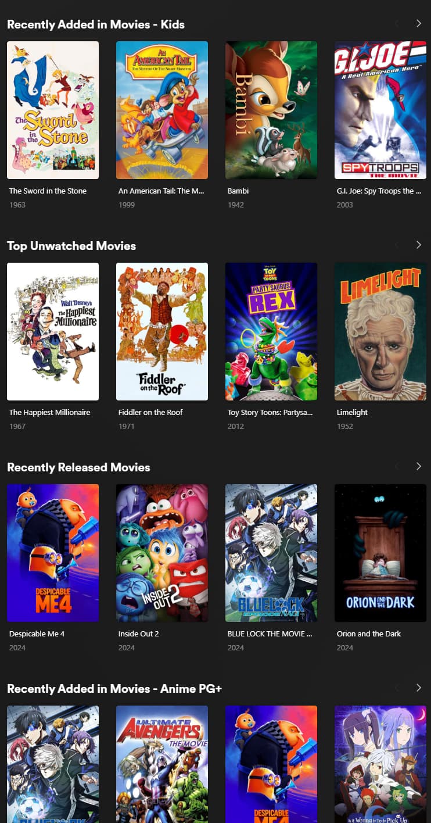The width and height of the screenshot is (431, 823).
Task: Open The Sword in the Stone poster
Action: (53, 110)
